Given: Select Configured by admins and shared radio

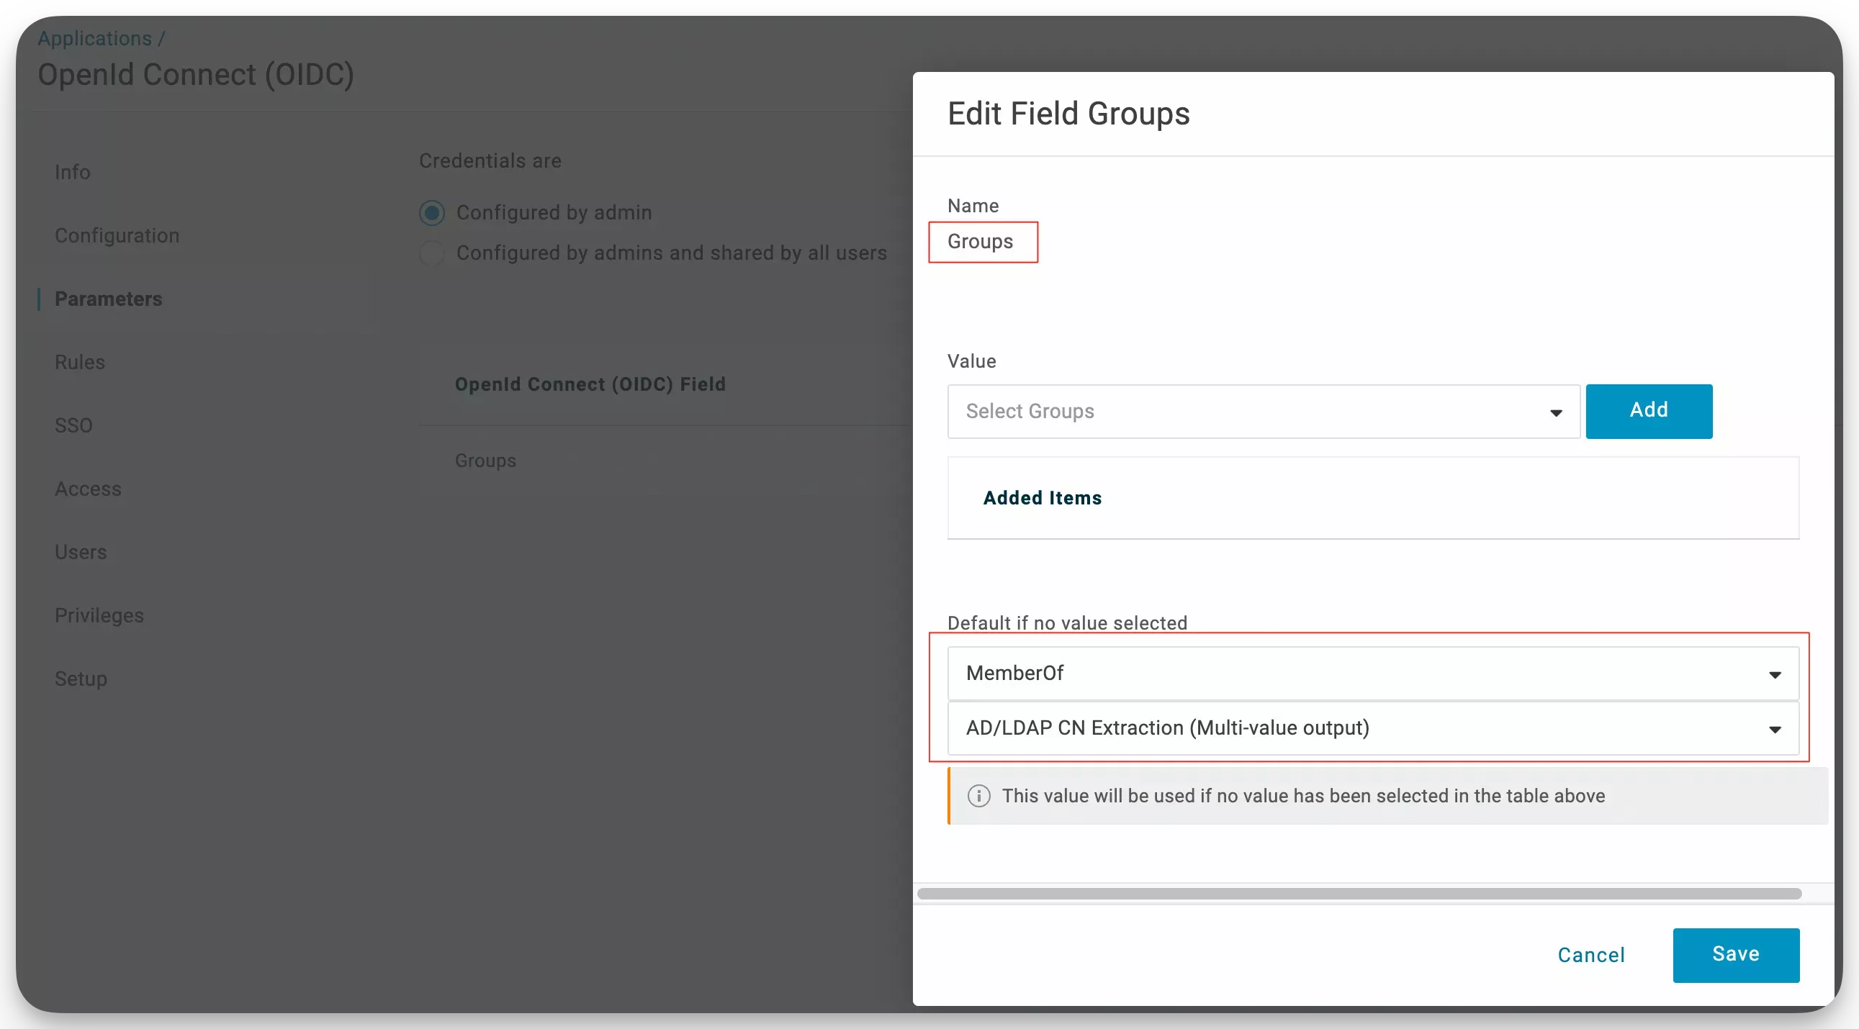Looking at the screenshot, I should point(431,253).
